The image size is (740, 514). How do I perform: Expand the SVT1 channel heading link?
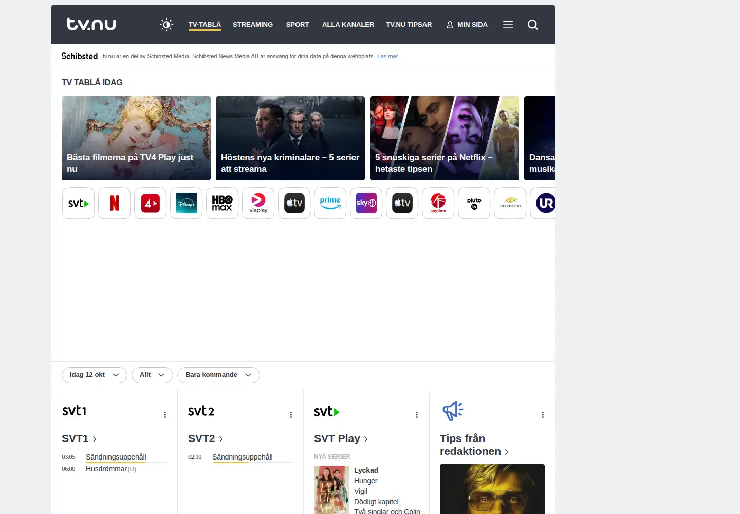coord(79,438)
